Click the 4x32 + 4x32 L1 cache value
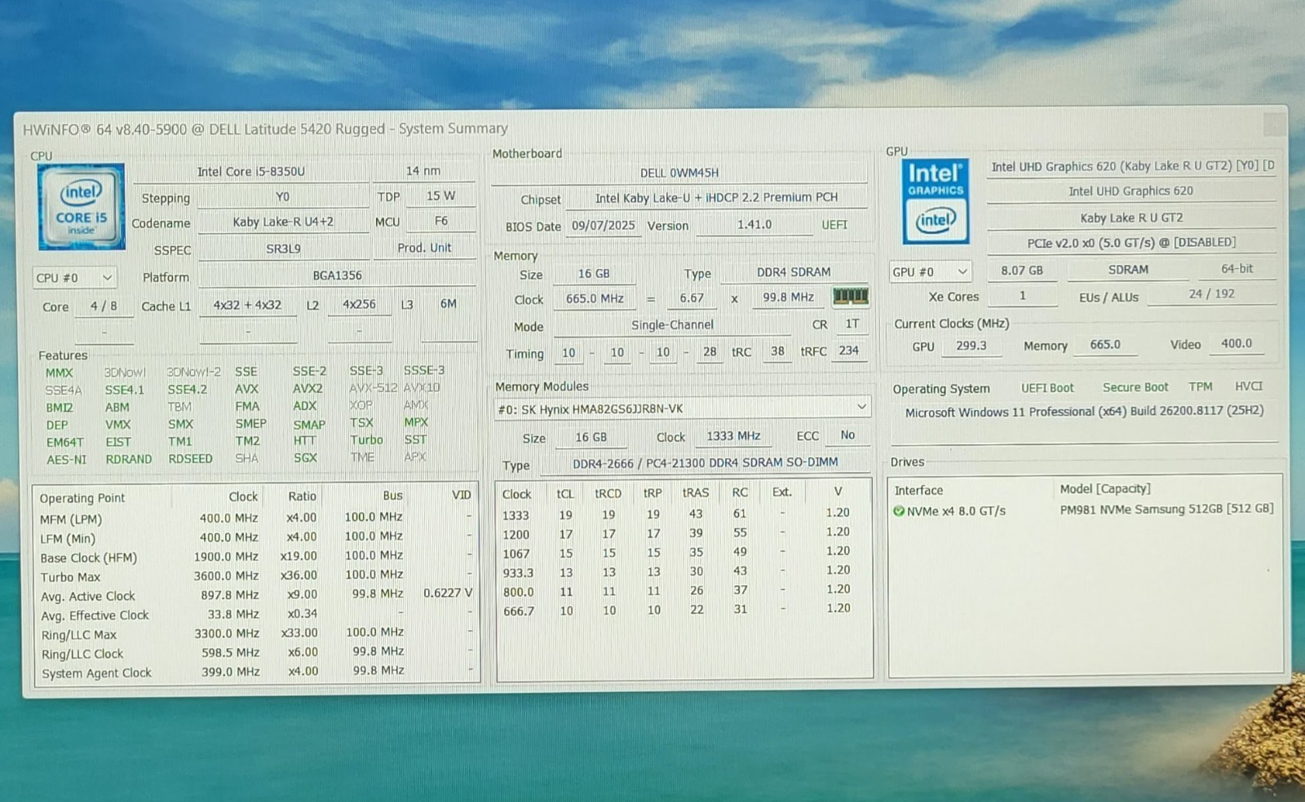The image size is (1305, 802). [247, 305]
